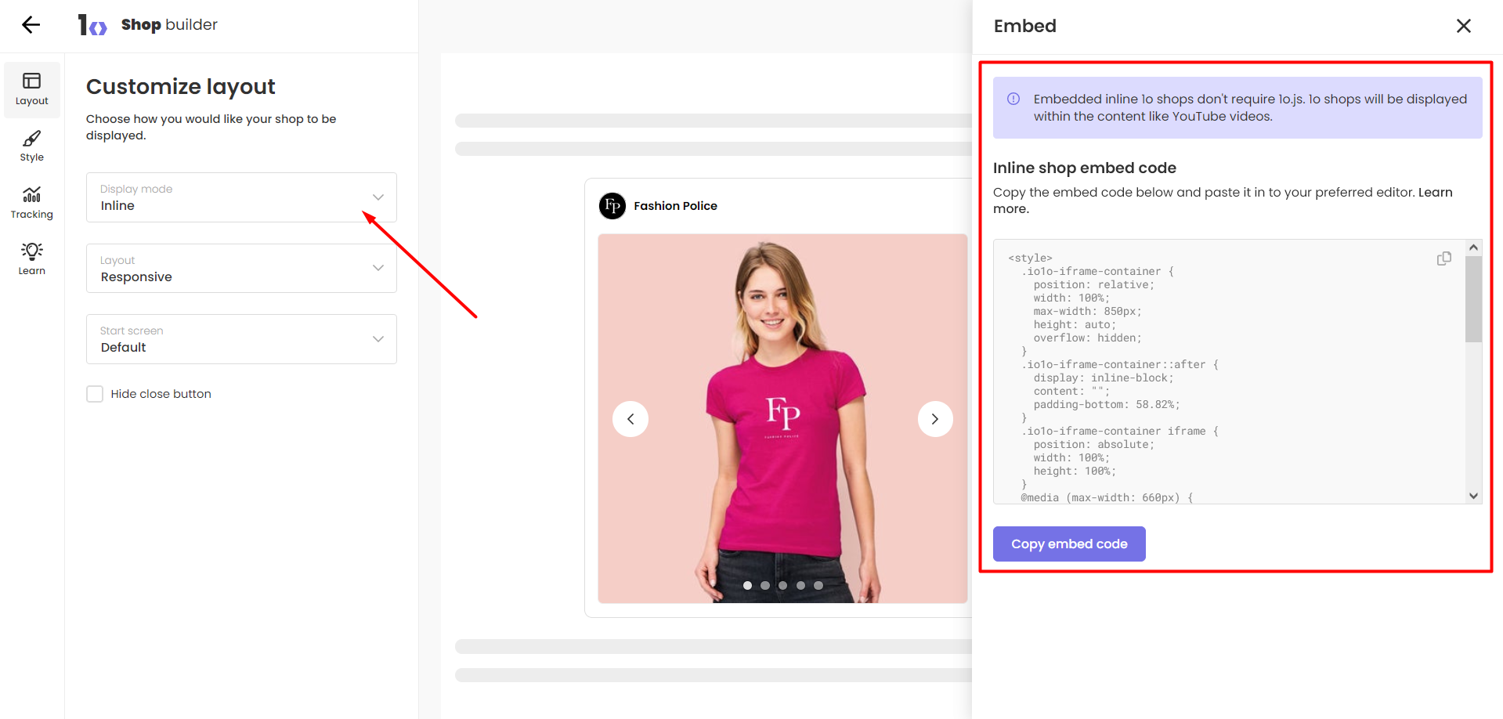This screenshot has height=719, width=1503.
Task: Show next product image in carousel
Action: pyautogui.click(x=934, y=419)
